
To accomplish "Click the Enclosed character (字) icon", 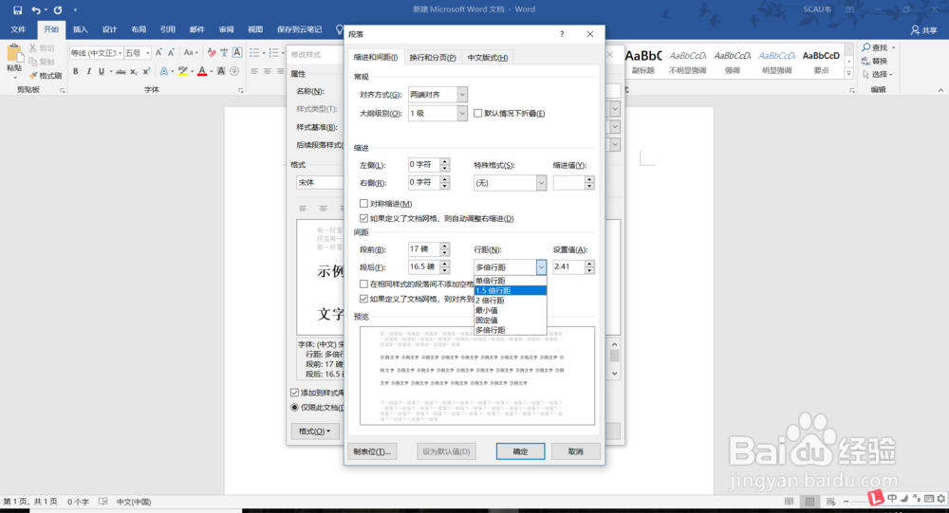I will [x=234, y=71].
